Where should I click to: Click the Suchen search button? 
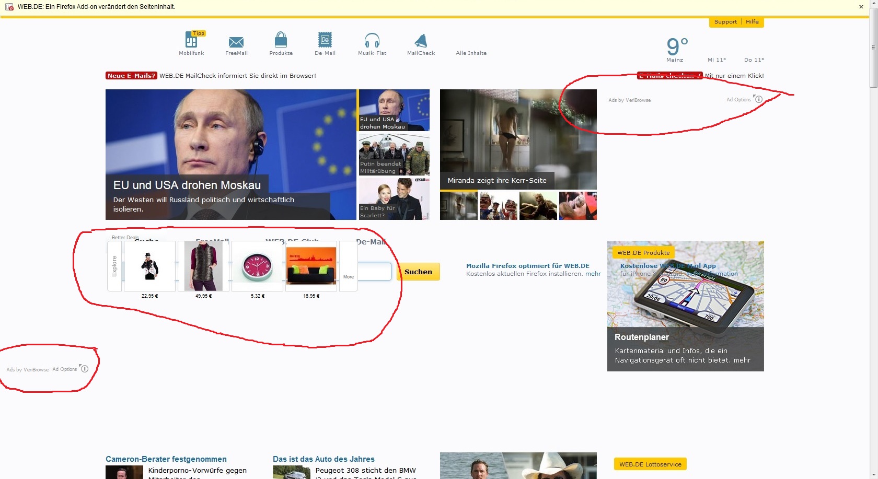(418, 272)
